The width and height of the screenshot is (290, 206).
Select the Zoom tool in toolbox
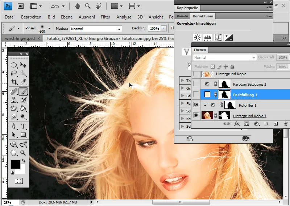(23, 153)
